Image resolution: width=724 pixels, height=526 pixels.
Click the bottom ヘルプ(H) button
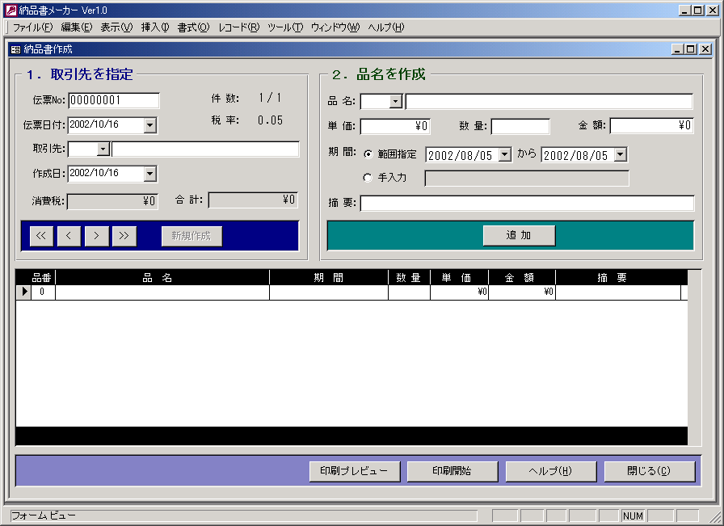point(551,471)
